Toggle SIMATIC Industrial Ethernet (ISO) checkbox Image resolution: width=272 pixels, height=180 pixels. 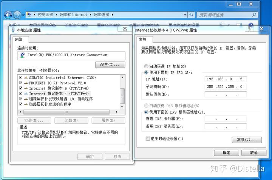pyautogui.click(x=21, y=77)
